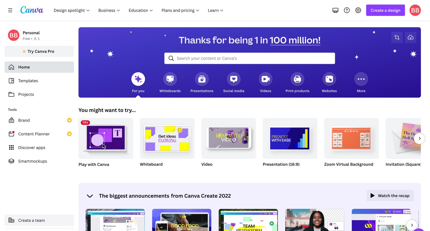This screenshot has height=231, width=430.
Task: Open the Invitation (Square) thumbnail
Action: coord(403,138)
